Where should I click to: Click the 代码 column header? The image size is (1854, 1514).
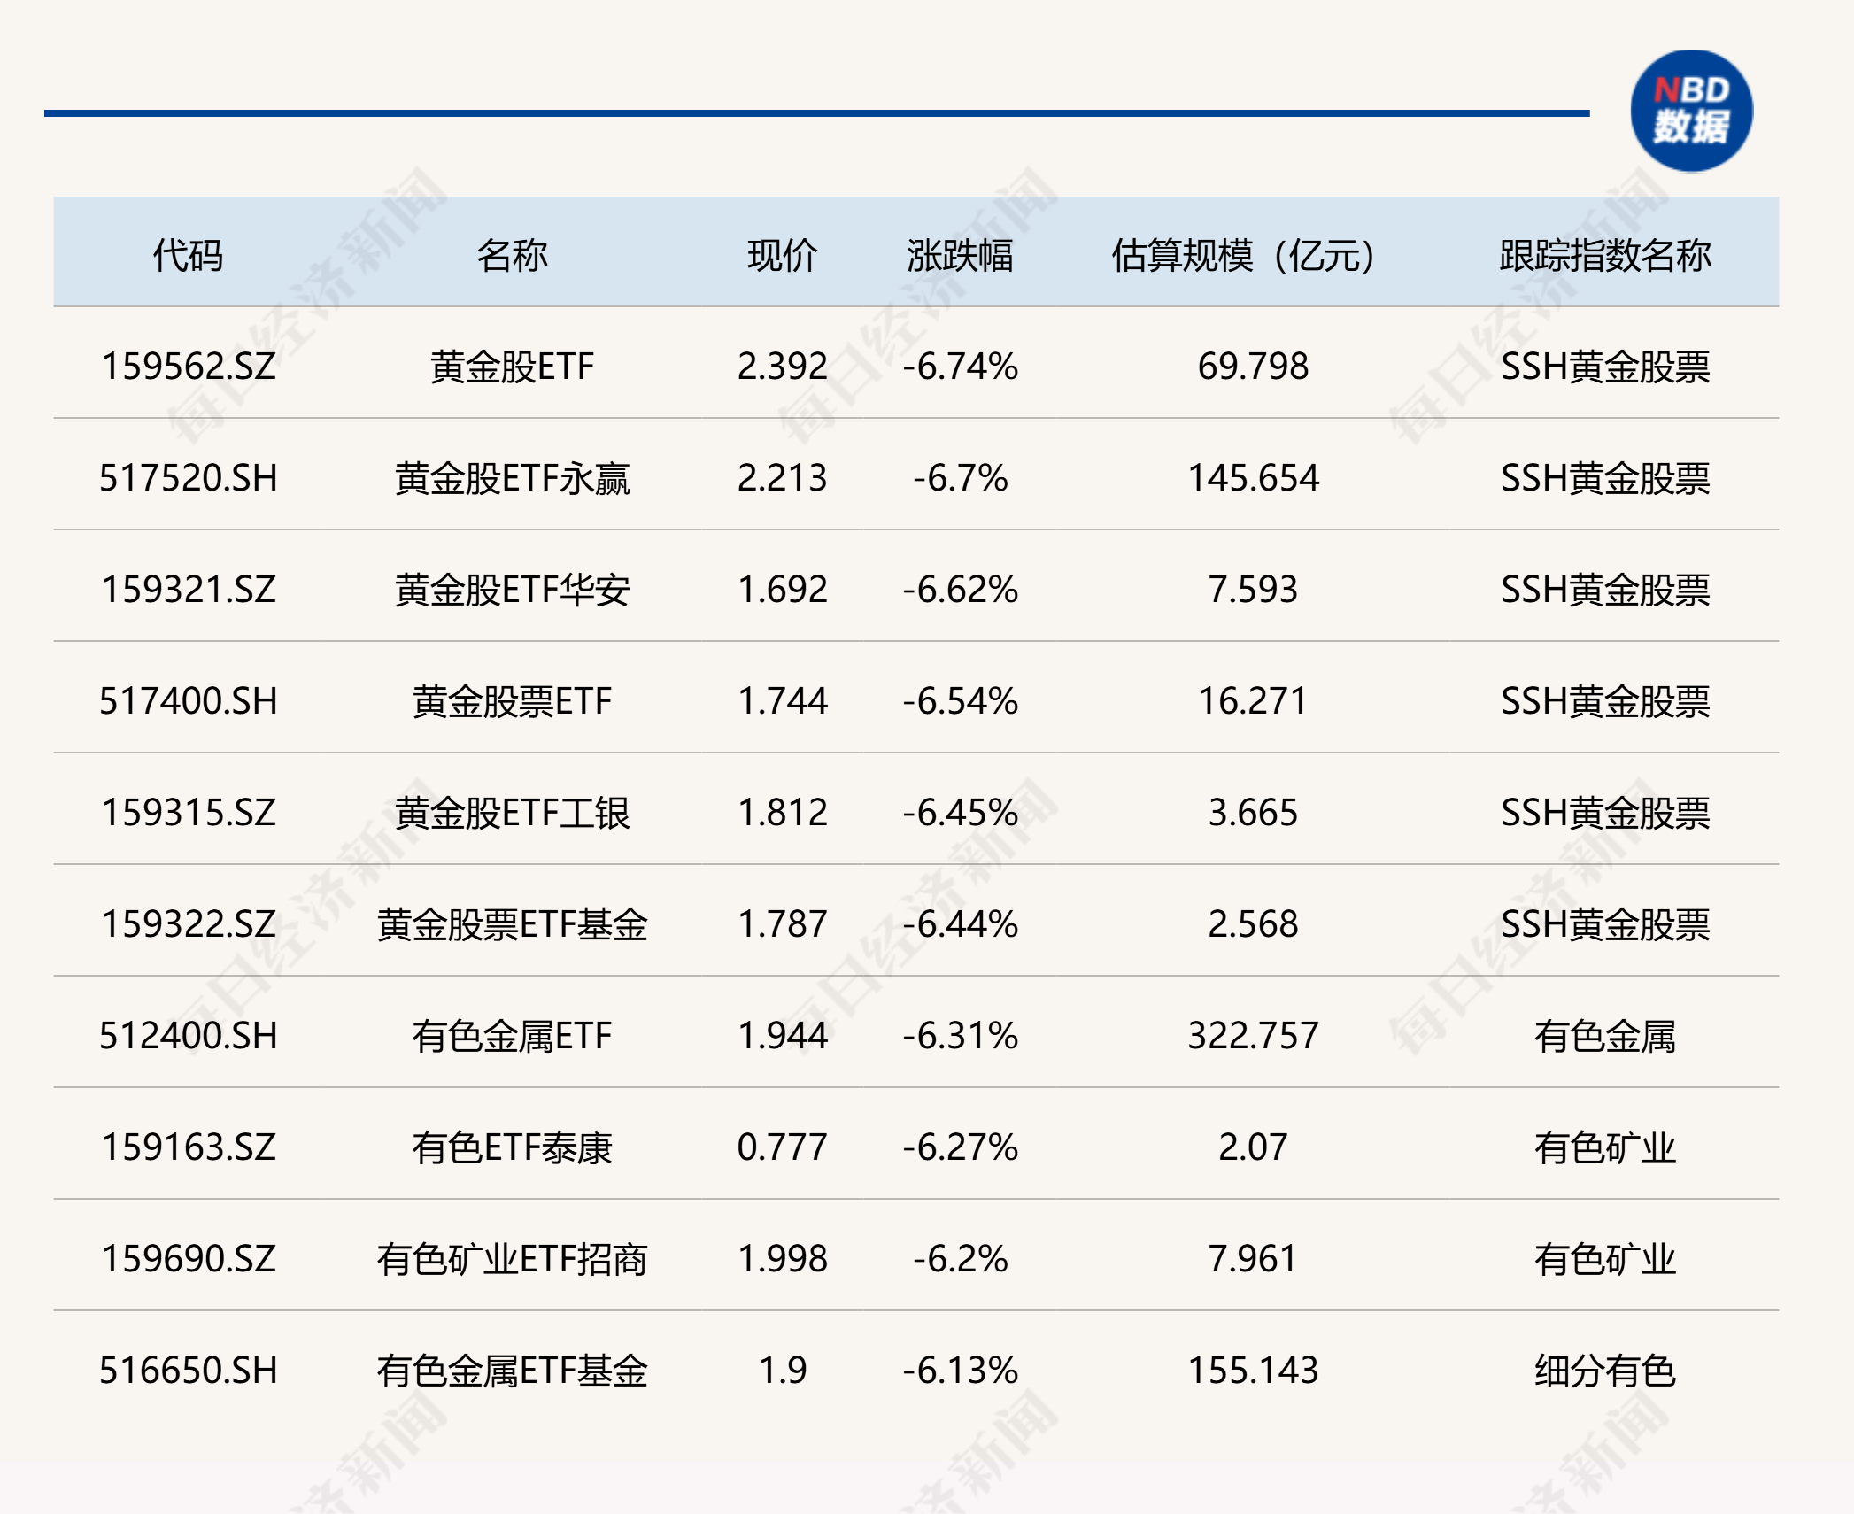point(188,255)
